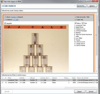Toggle the checkbox beside track 1 file row
This screenshot has width=100, height=94.
click(2, 82)
